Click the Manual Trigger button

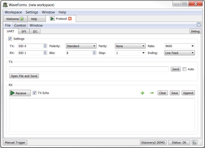15,142
